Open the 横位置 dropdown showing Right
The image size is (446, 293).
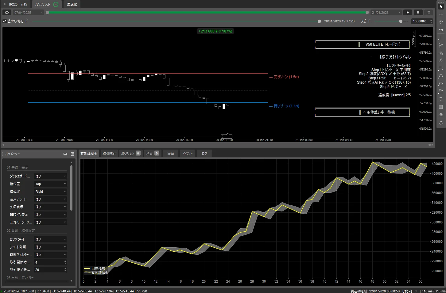50,192
